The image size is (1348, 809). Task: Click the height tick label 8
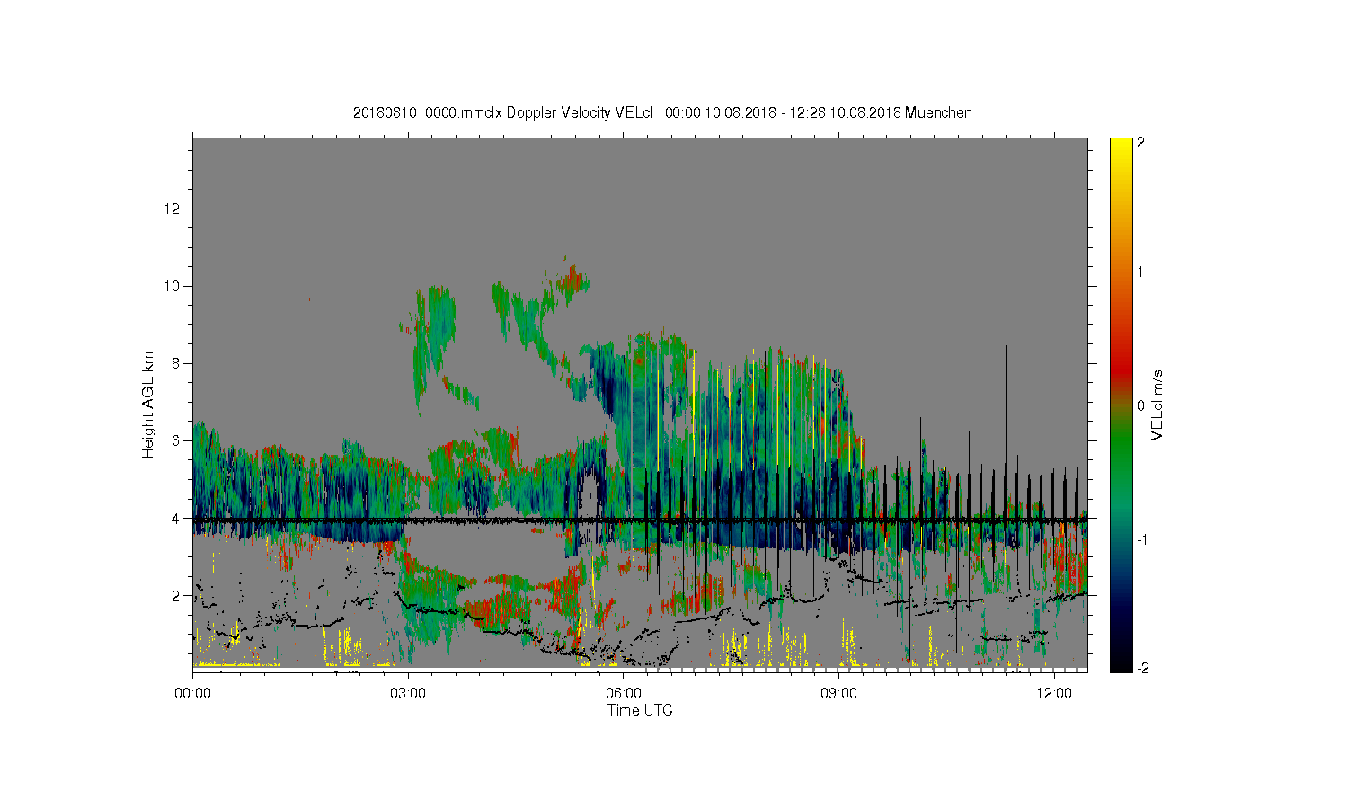[177, 363]
